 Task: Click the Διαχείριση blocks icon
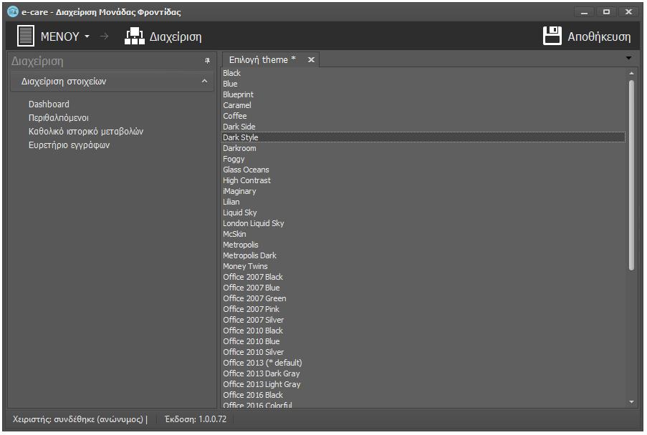[x=135, y=36]
